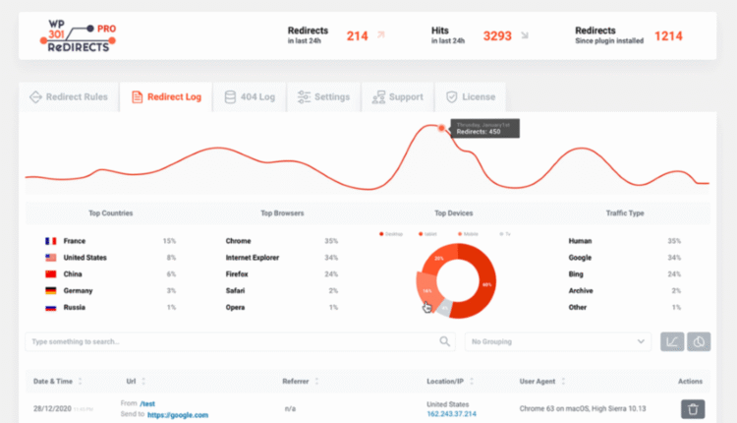The image size is (737, 423).
Task: Click the Human traffic type row
Action: click(625, 241)
